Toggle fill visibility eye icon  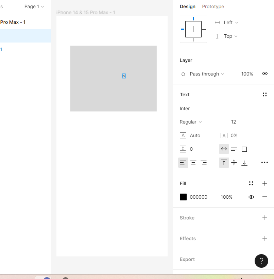[x=251, y=197]
